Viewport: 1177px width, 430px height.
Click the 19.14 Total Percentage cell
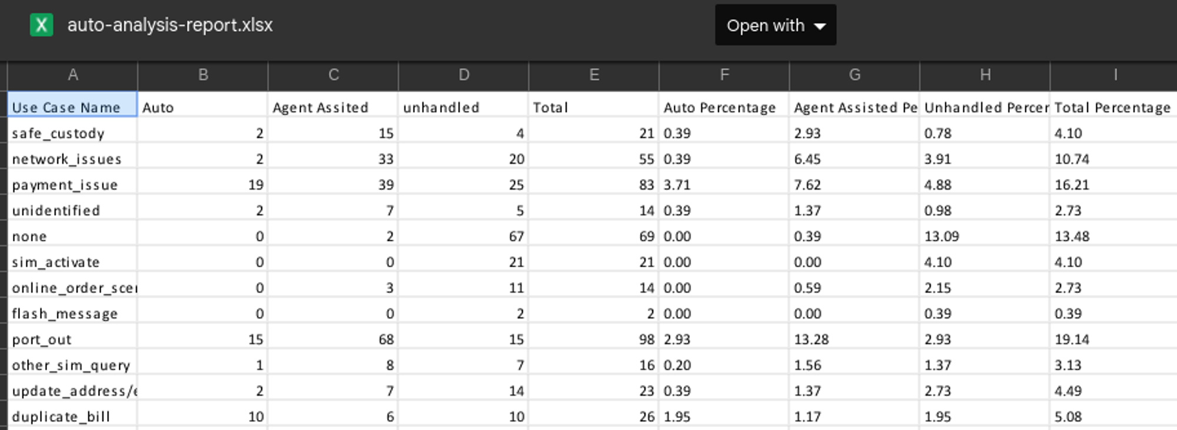point(1112,340)
